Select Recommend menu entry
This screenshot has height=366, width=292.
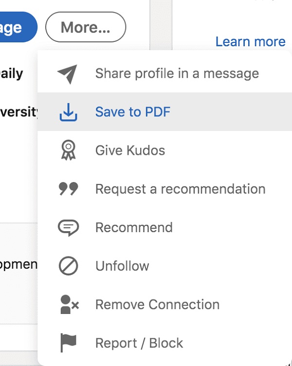coord(134,227)
